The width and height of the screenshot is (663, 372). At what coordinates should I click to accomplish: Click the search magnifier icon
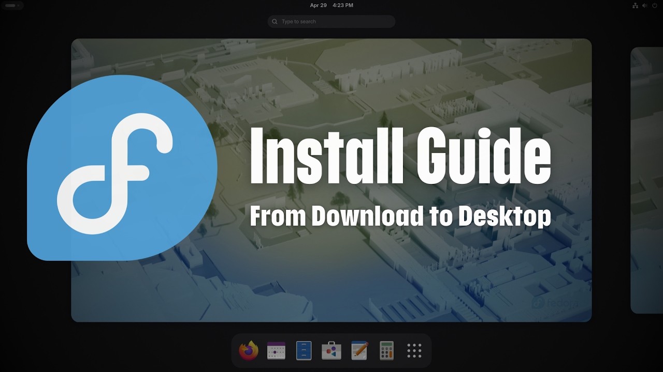275,21
